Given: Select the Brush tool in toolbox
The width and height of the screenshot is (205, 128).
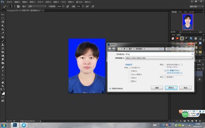Looking at the screenshot, I should (x=3, y=41).
